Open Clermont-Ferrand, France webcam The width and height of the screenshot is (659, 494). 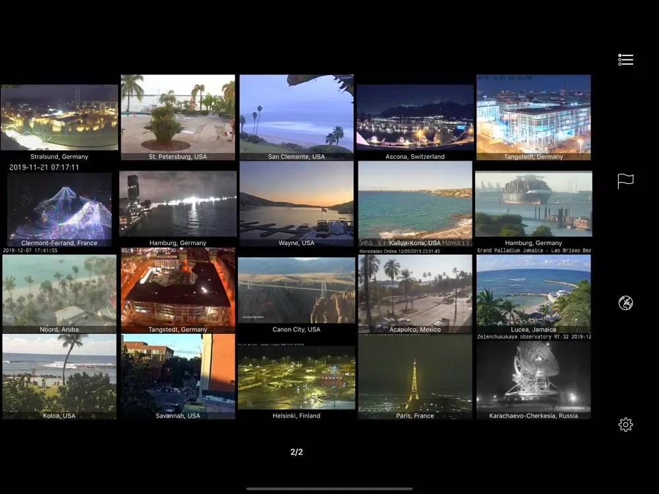pyautogui.click(x=59, y=209)
